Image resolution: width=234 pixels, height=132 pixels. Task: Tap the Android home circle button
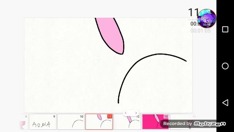tap(225, 66)
